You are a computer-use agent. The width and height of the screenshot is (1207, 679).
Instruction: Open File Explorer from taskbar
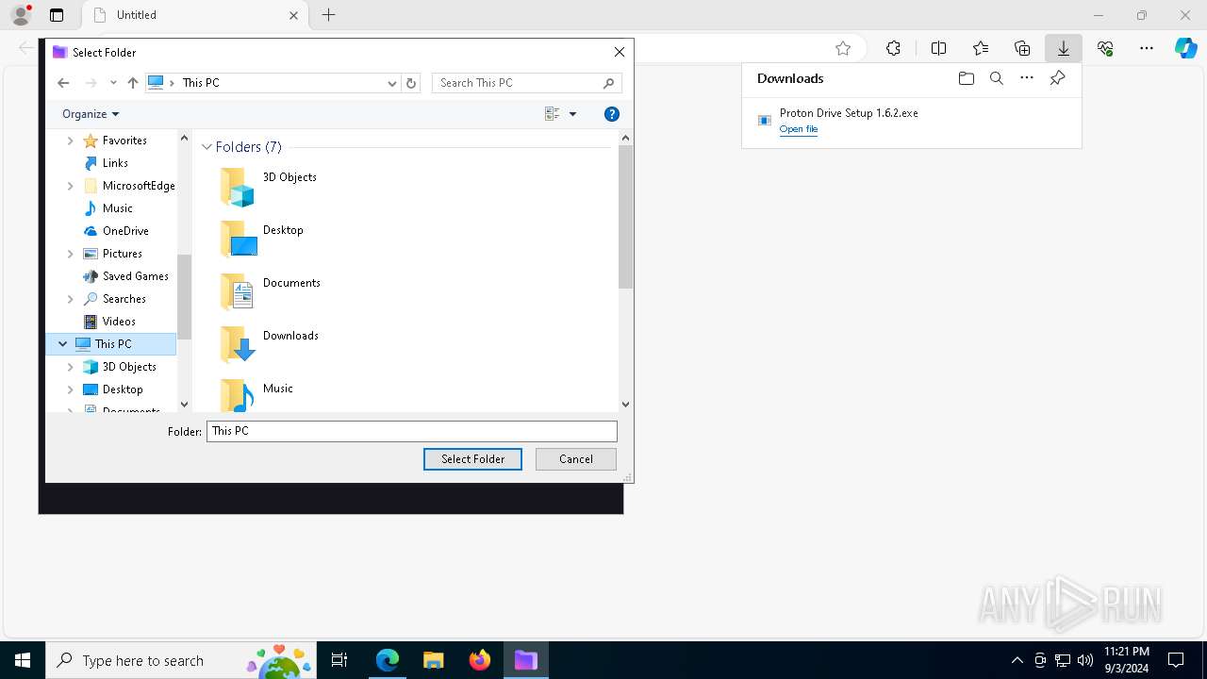434,660
